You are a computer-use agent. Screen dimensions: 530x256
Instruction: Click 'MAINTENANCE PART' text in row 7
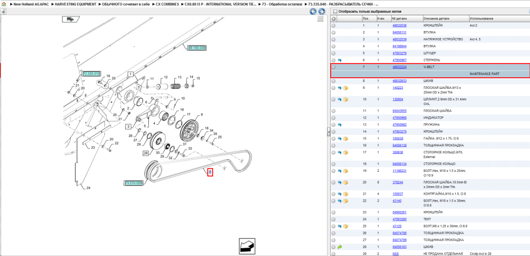click(484, 74)
